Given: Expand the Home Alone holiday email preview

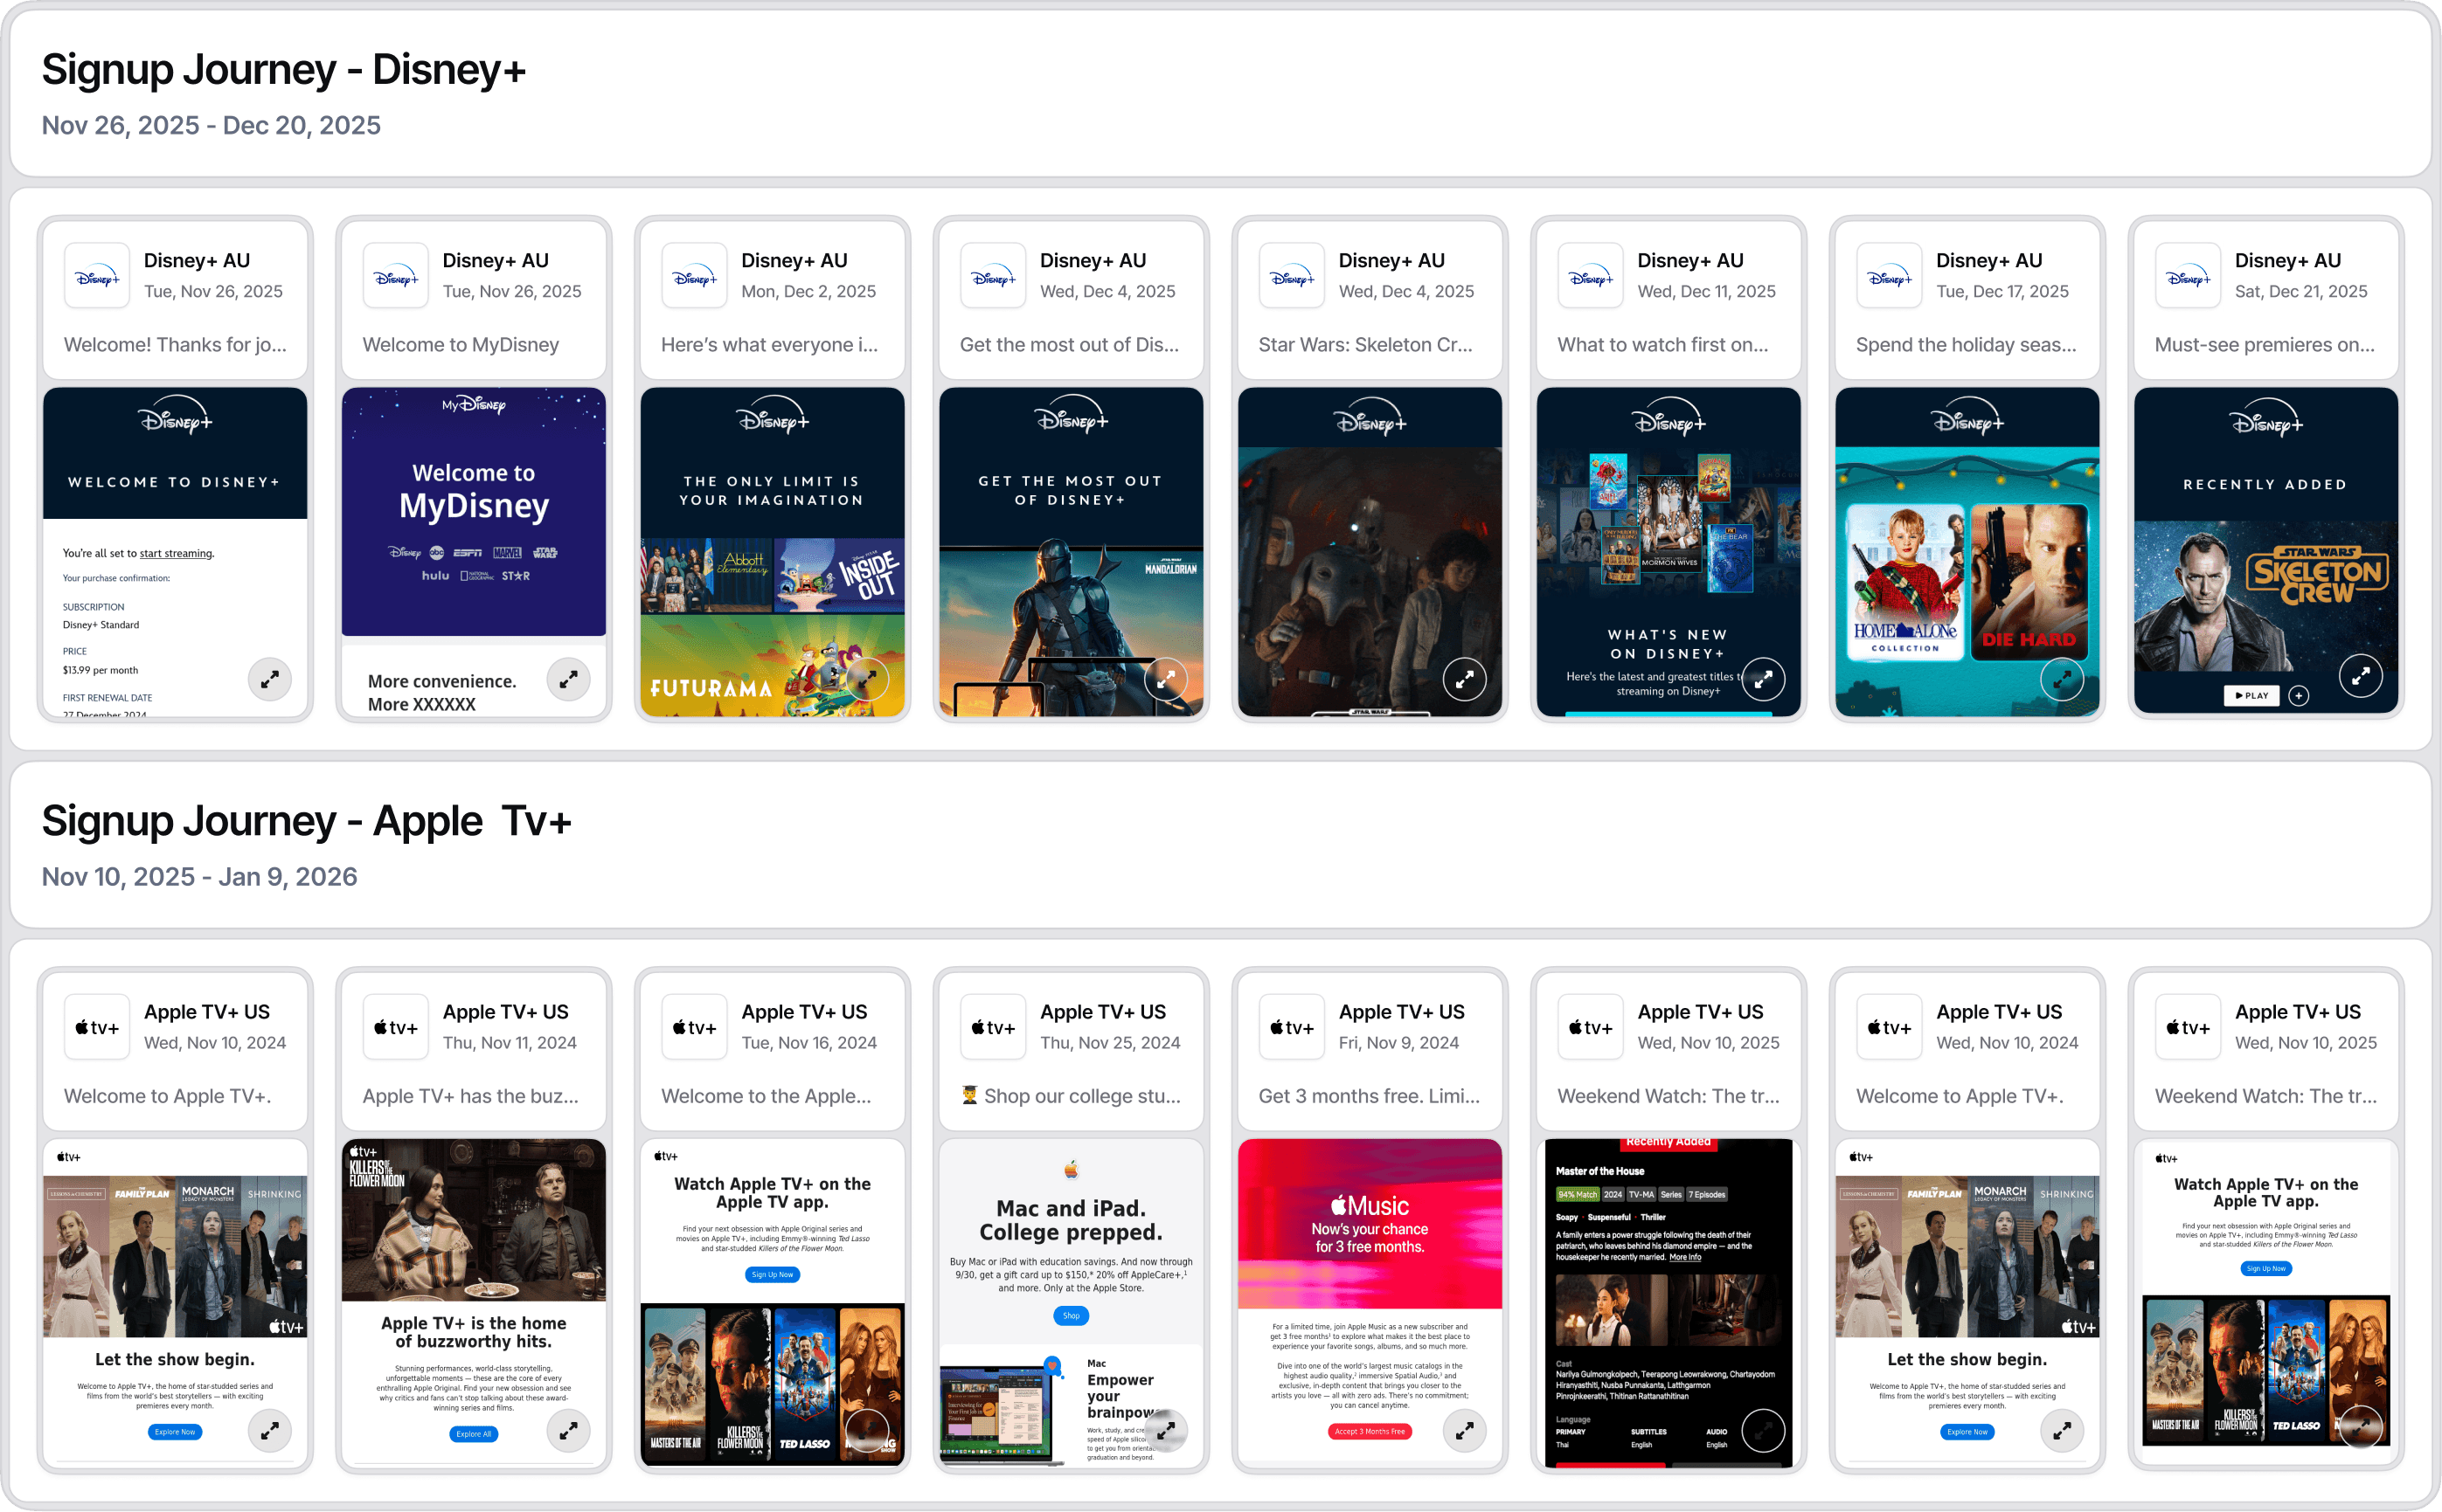Looking at the screenshot, I should point(2062,679).
